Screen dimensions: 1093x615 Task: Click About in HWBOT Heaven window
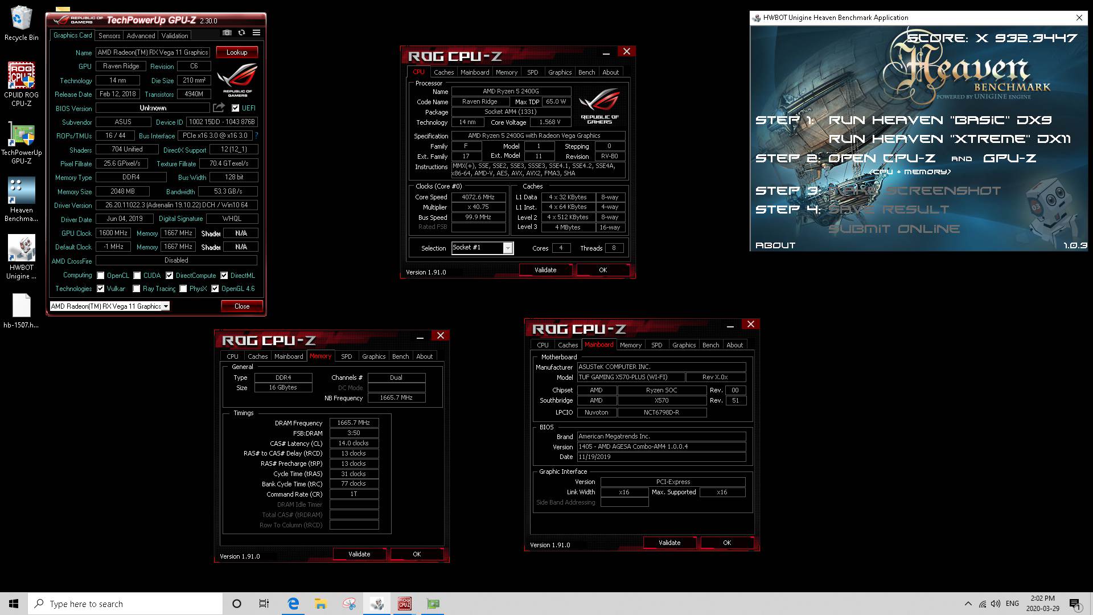(x=775, y=245)
